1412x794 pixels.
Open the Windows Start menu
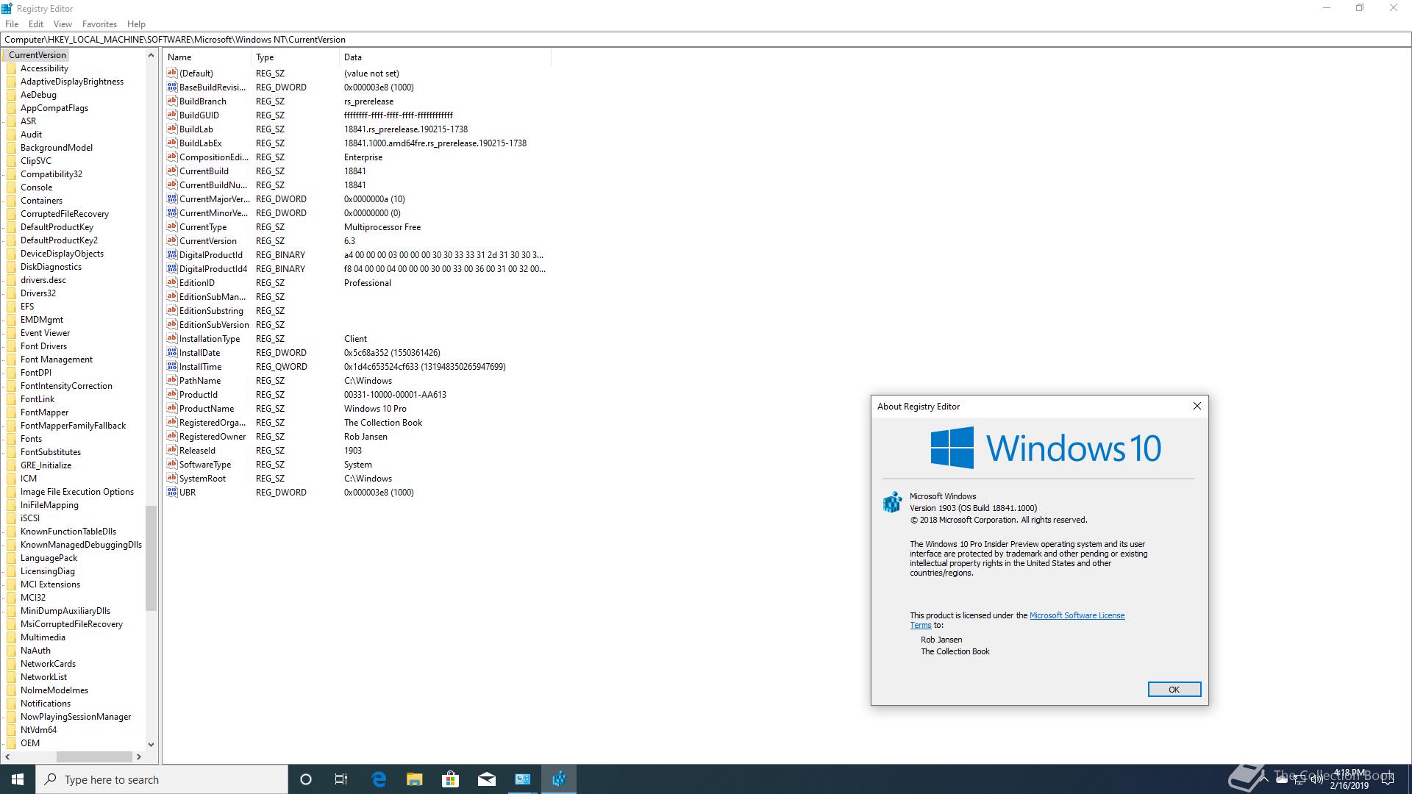coord(18,779)
